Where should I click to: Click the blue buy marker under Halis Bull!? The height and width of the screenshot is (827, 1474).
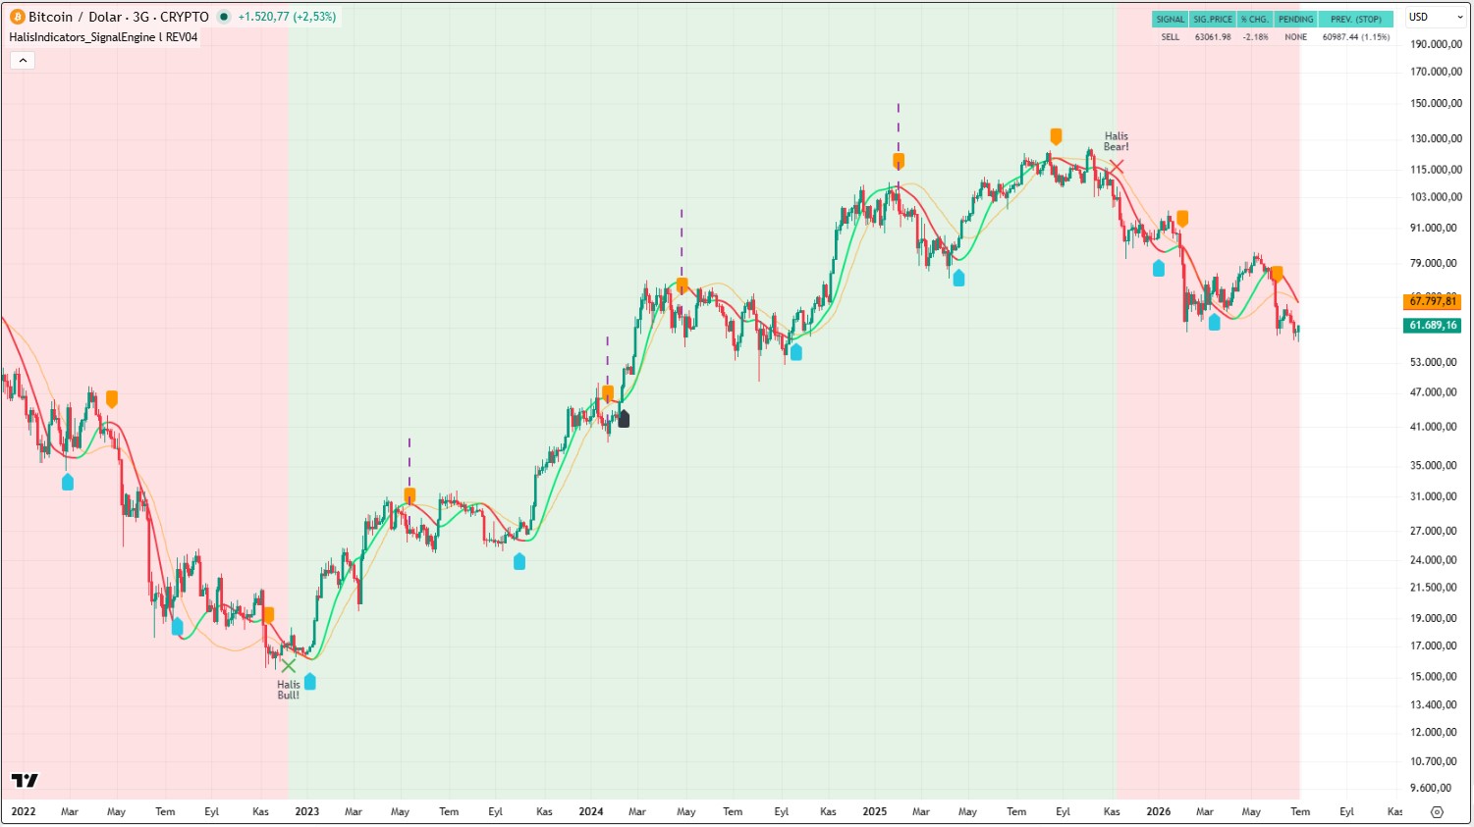(310, 681)
